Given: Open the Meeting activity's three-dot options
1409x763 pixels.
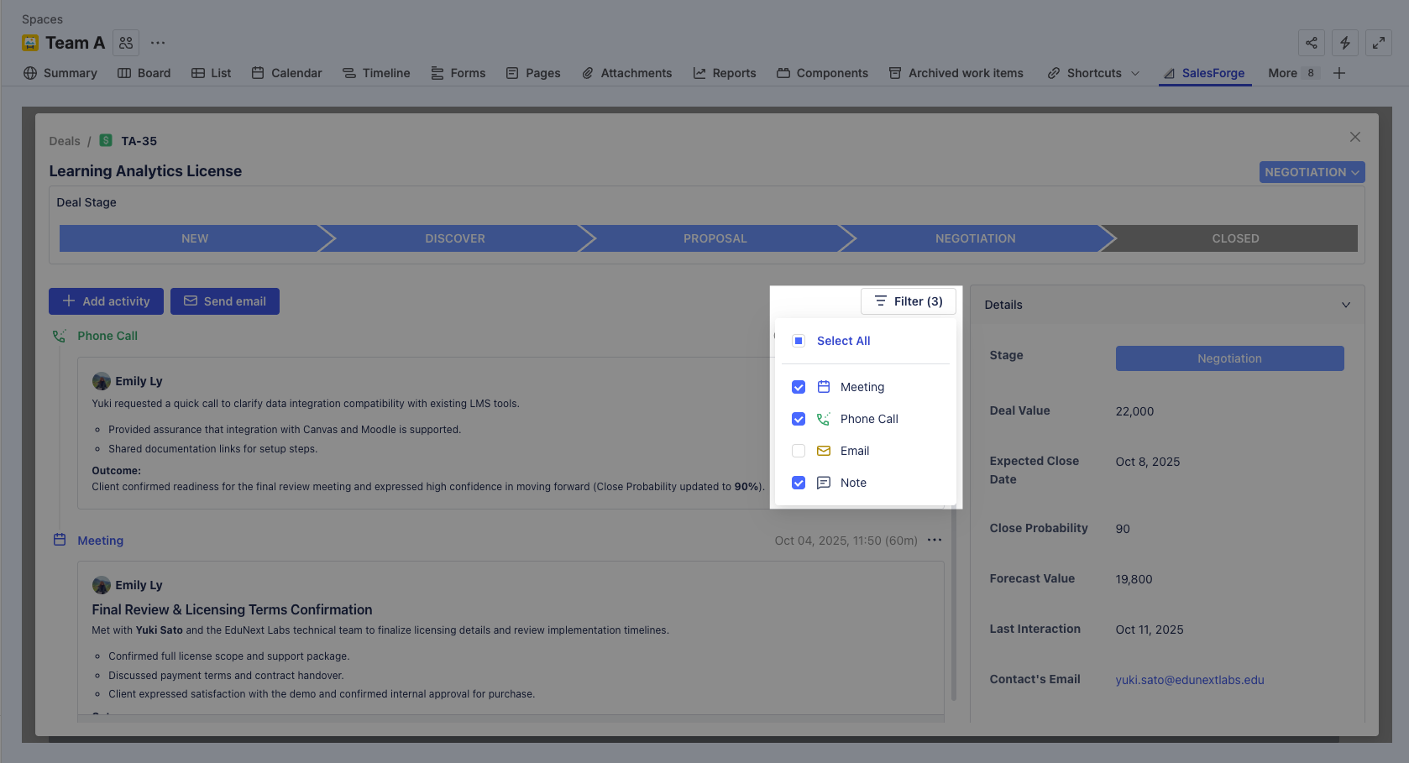Looking at the screenshot, I should click(x=935, y=540).
